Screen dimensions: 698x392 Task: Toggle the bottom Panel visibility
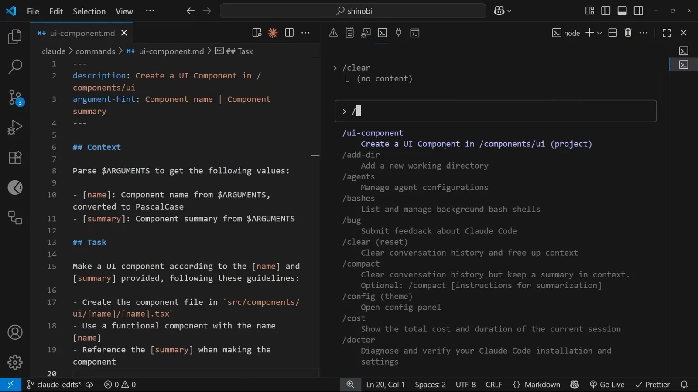point(622,11)
